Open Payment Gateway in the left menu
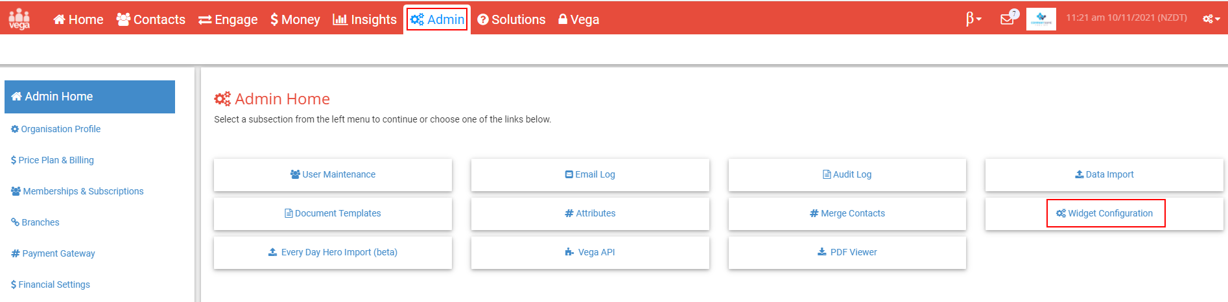Screen dimensions: 1228x302 (x=53, y=253)
